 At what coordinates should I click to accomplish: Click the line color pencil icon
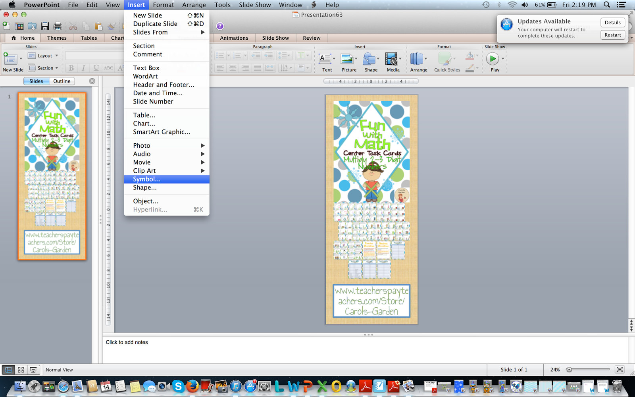pyautogui.click(x=470, y=68)
